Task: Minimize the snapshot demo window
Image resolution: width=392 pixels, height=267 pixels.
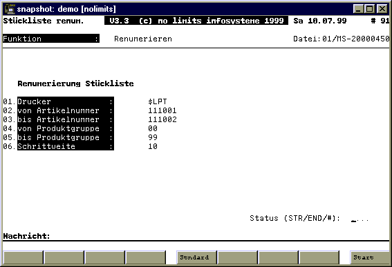Action: [359, 9]
